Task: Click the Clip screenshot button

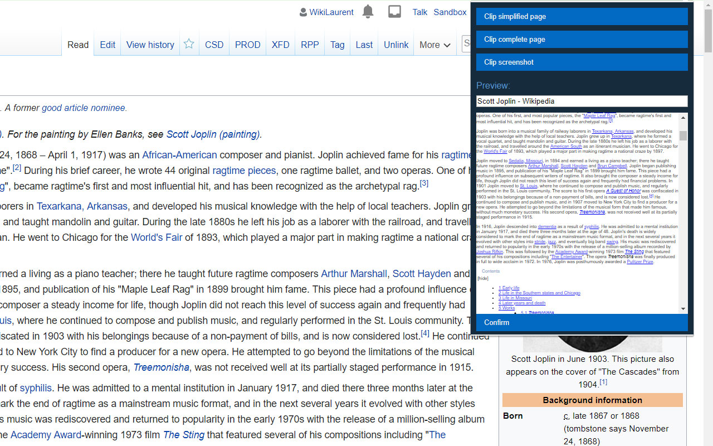Action: click(x=582, y=62)
